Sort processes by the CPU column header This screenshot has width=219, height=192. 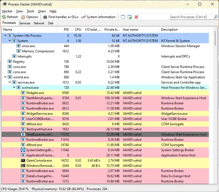78,30
